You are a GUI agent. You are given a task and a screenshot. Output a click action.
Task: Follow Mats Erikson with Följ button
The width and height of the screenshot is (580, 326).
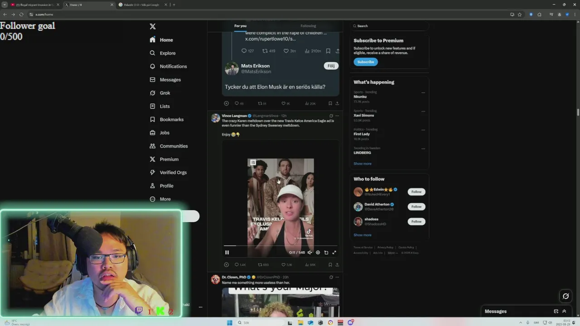tap(331, 66)
